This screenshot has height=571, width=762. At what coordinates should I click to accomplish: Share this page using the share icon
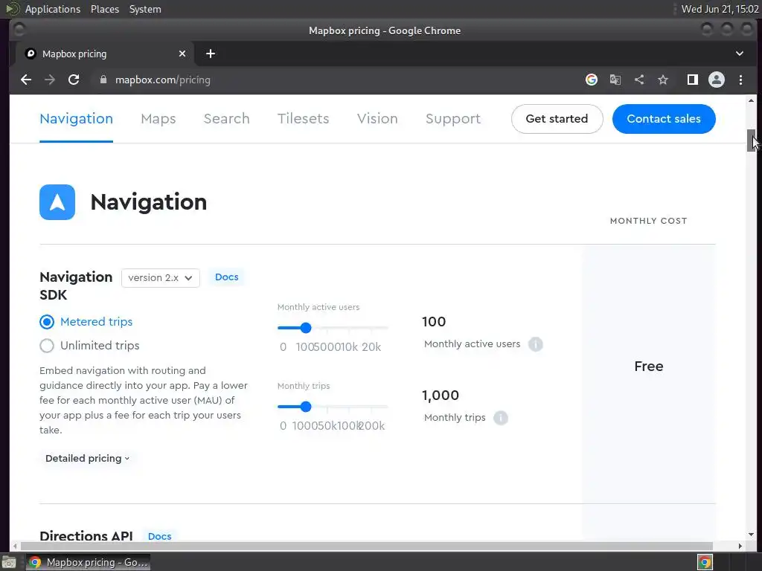(x=639, y=80)
